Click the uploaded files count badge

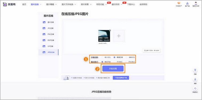(151, 51)
